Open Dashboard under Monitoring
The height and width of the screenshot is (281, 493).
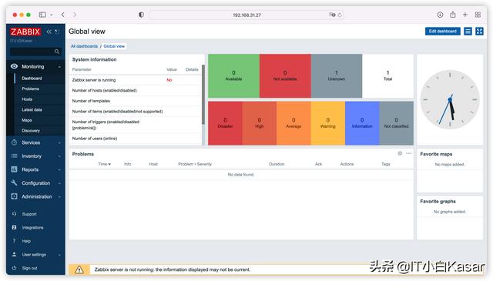pos(32,79)
